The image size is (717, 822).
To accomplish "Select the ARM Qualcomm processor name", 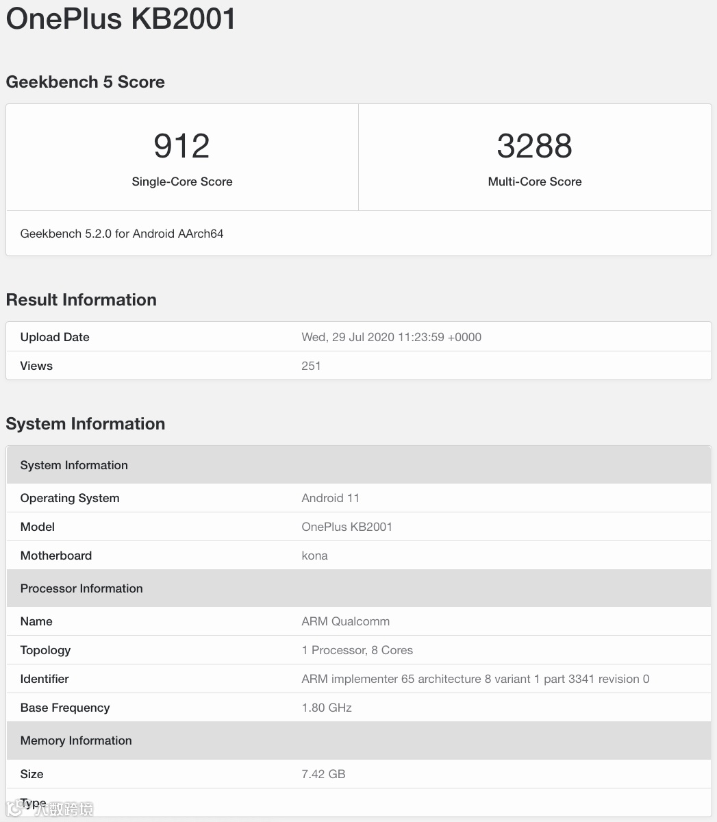I will (345, 621).
